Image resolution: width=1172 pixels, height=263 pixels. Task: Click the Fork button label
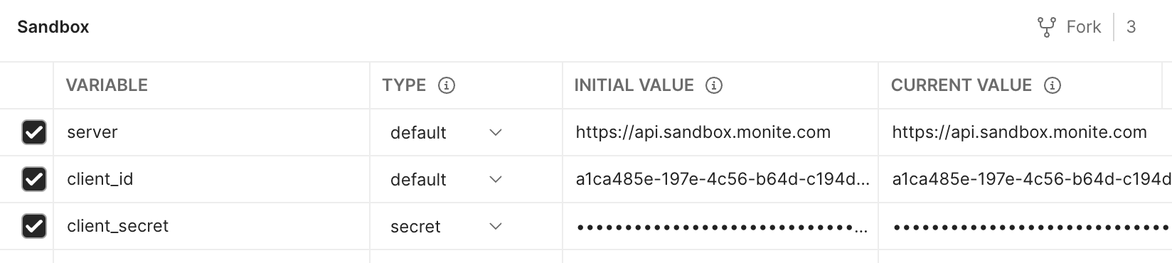coord(1083,27)
